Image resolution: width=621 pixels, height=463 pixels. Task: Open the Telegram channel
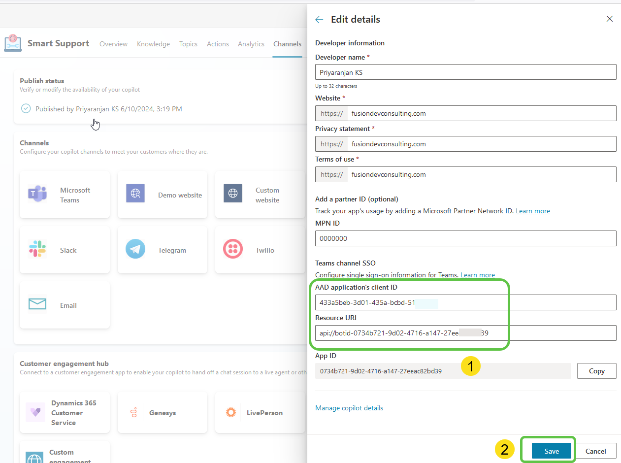click(163, 250)
